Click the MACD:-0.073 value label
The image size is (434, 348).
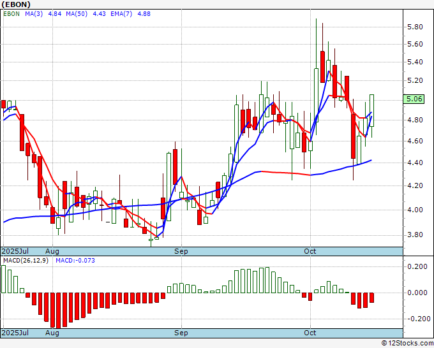click(x=74, y=260)
